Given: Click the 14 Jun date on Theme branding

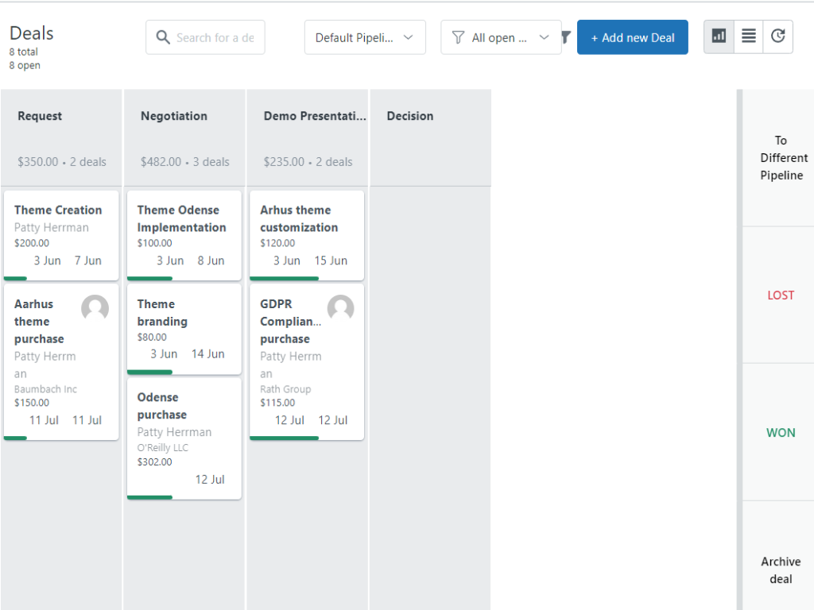Looking at the screenshot, I should pos(207,353).
